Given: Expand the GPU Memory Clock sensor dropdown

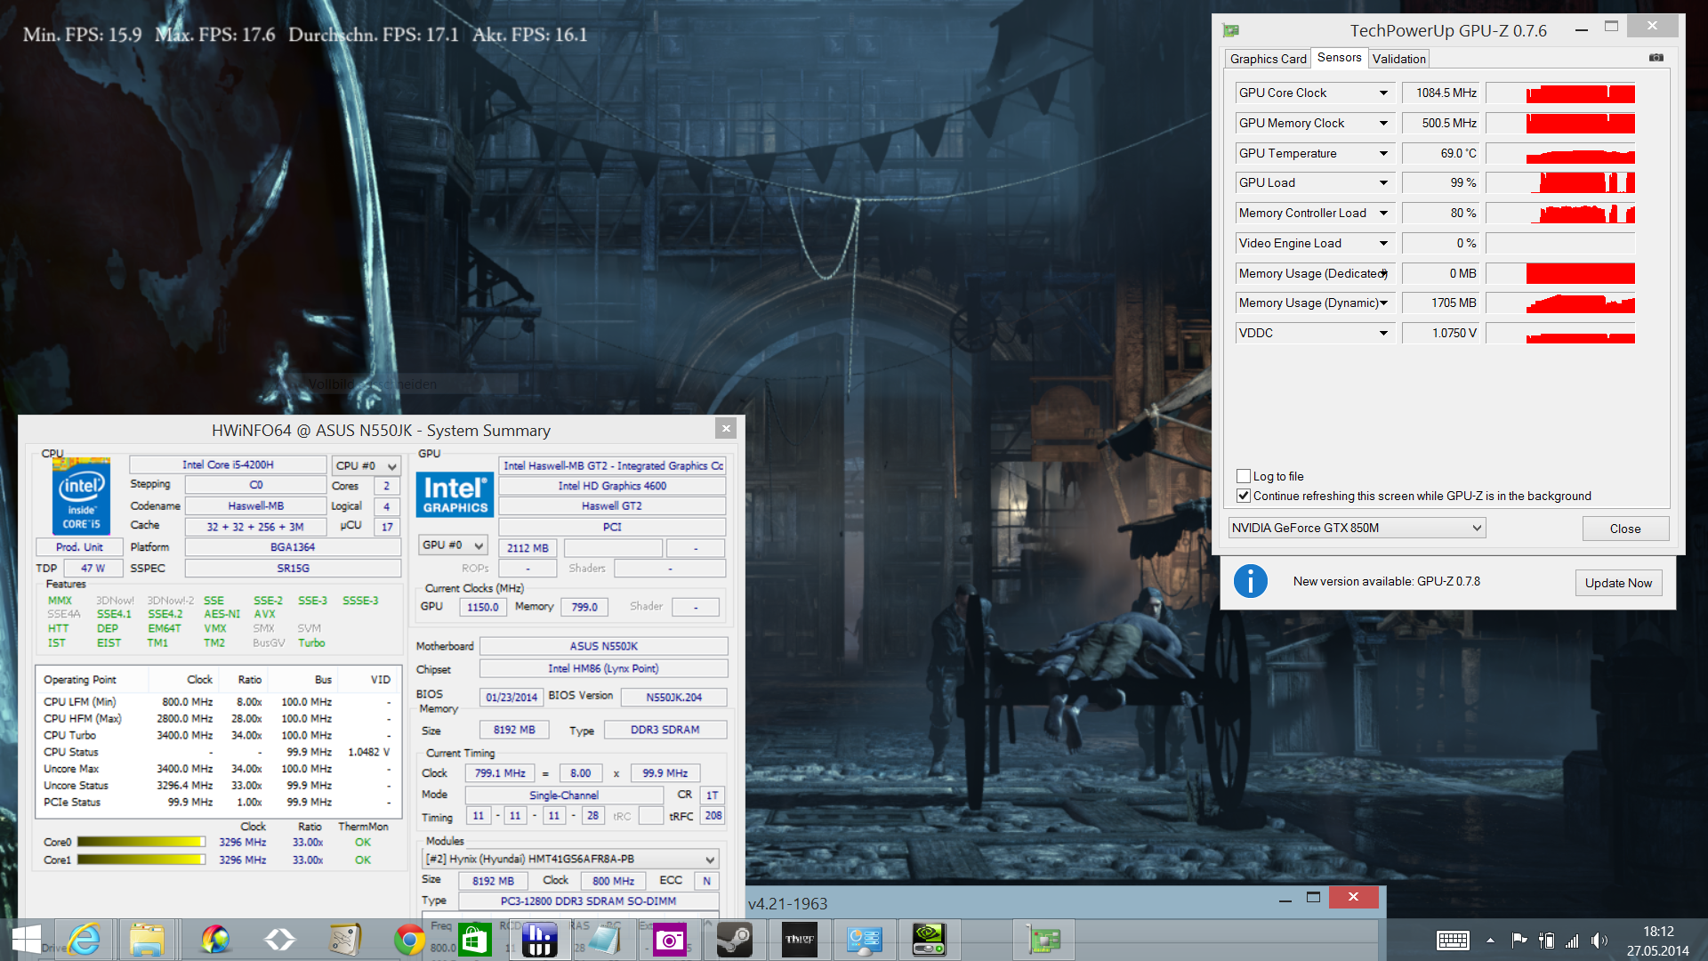Looking at the screenshot, I should coord(1383,123).
